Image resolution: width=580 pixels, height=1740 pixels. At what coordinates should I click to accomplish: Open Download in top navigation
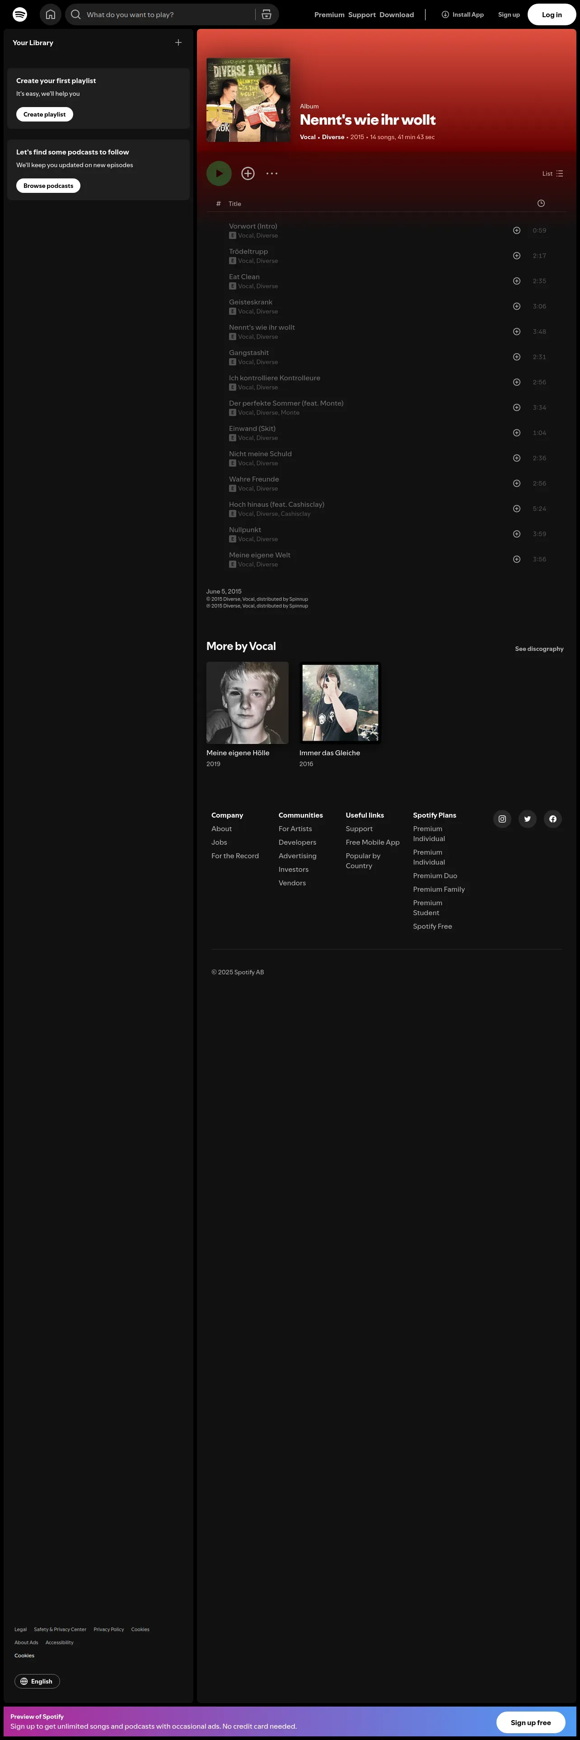tap(396, 14)
